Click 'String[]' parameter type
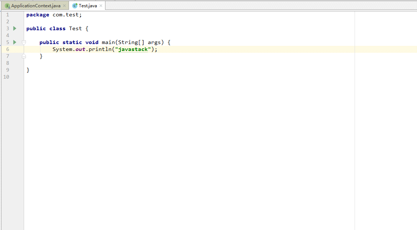This screenshot has height=230, width=417. 131,43
